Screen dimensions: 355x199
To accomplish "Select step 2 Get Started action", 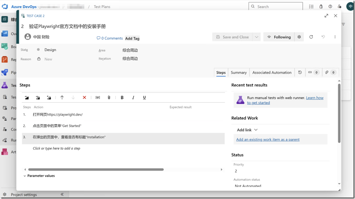I will [57, 126].
